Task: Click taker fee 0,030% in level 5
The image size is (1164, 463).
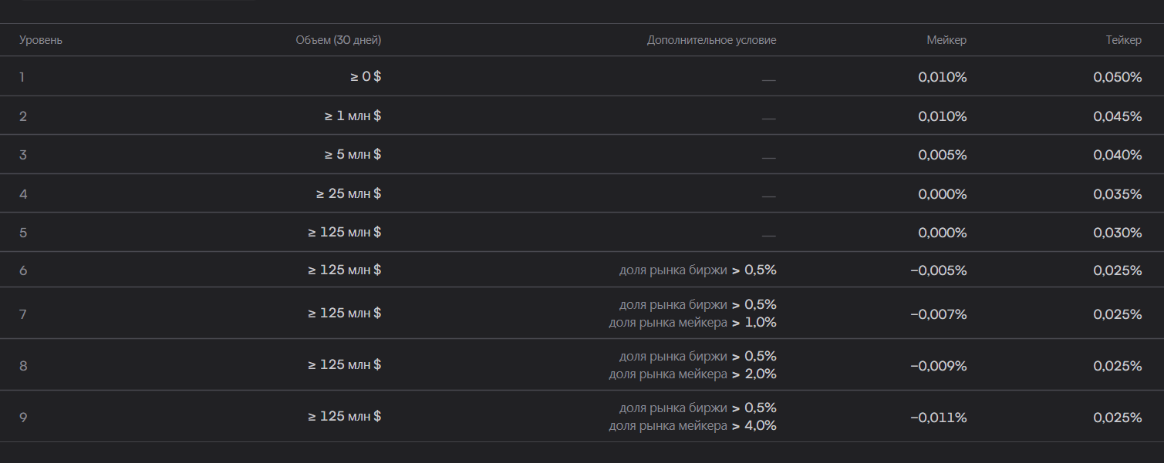Action: pyautogui.click(x=1118, y=233)
